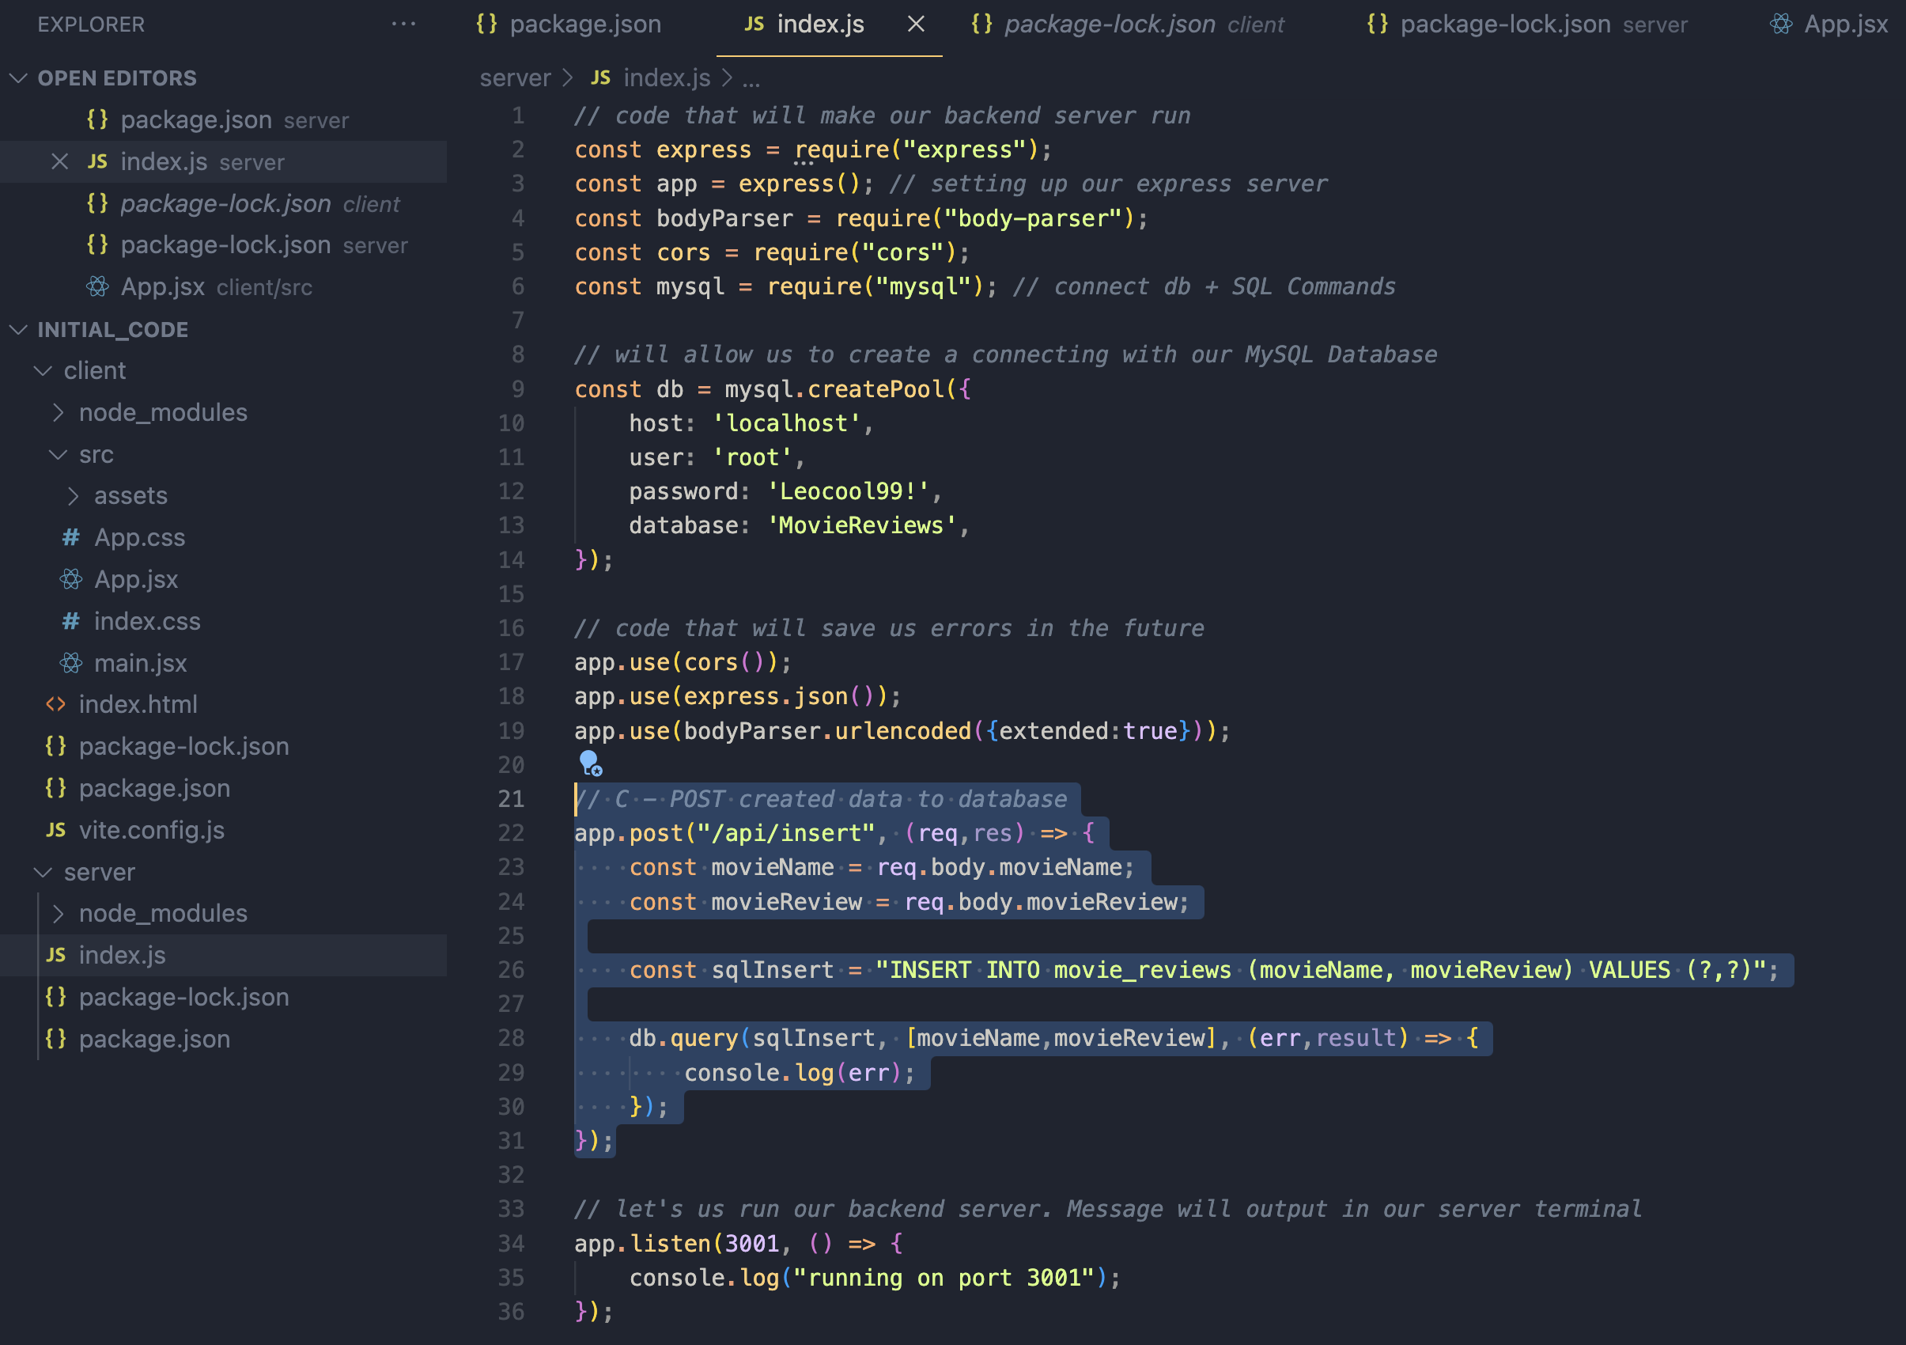Click the hash icon beside App.css
This screenshot has width=1906, height=1345.
pos(71,538)
